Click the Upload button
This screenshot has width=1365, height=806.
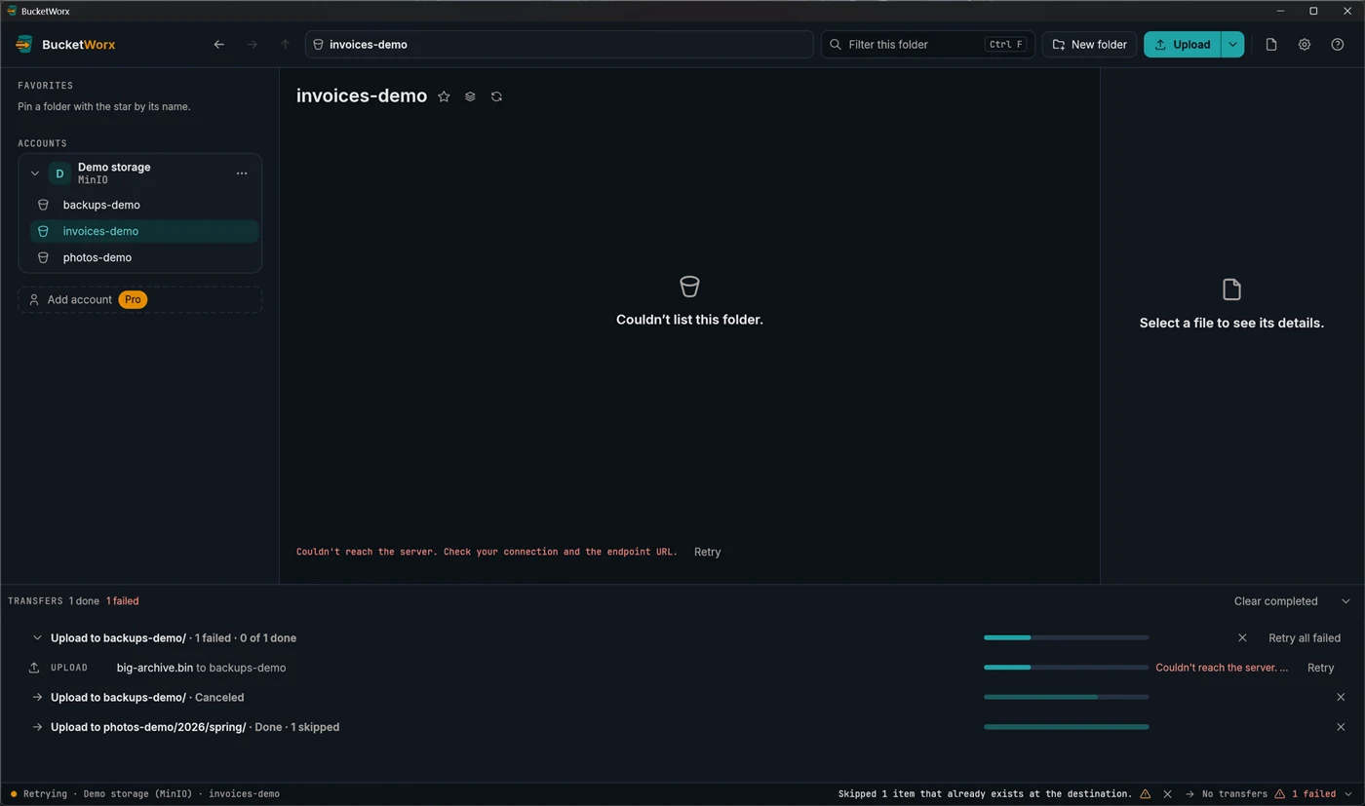click(1182, 45)
